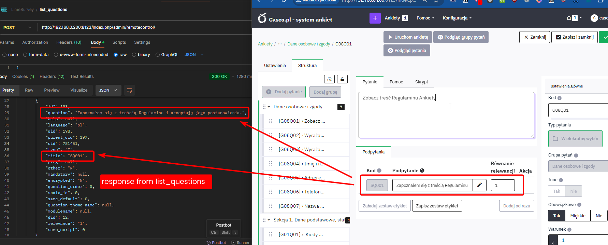Click the unlock padlock icon above question list
Image resolution: width=608 pixels, height=245 pixels.
pyautogui.click(x=342, y=79)
